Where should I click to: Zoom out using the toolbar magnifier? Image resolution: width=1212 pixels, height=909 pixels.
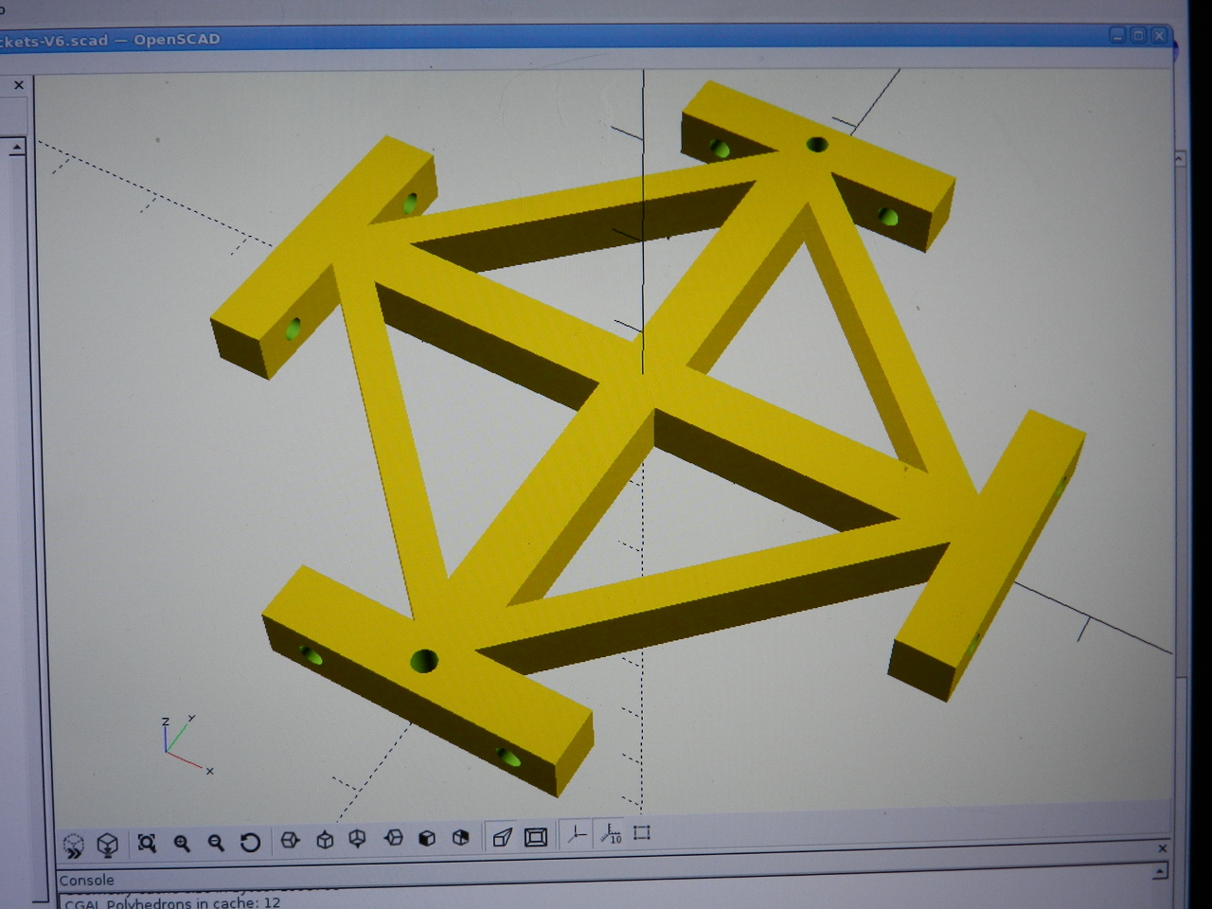[x=216, y=843]
